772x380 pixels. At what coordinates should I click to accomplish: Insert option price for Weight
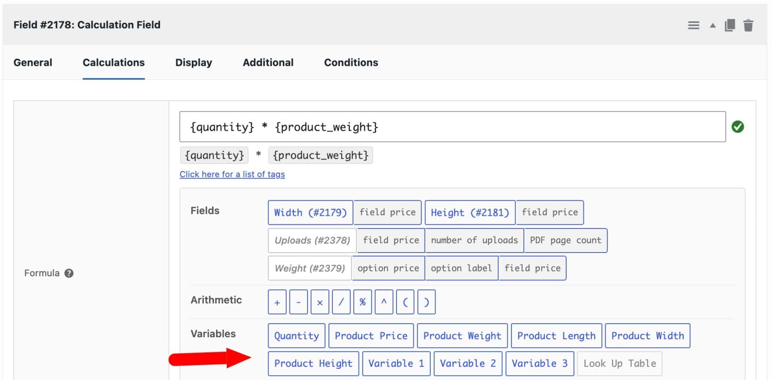pos(388,268)
